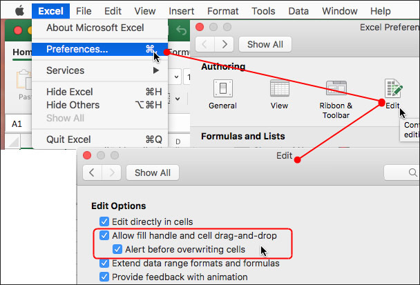Open the View menu in the menu bar
This screenshot has width=420, height=285.
(x=145, y=11)
